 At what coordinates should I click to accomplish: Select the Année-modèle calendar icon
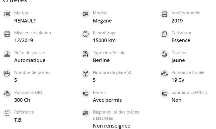click(164, 14)
